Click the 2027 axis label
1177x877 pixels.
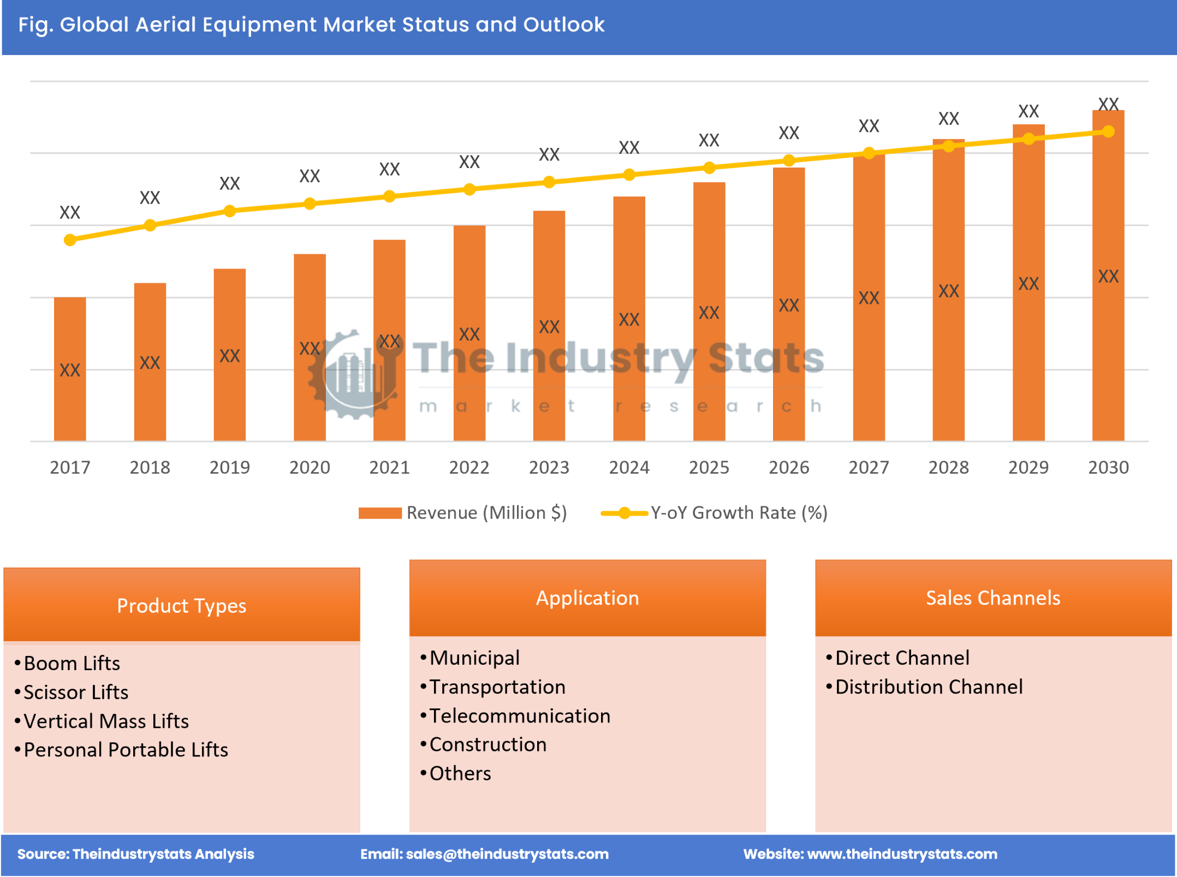coord(869,468)
